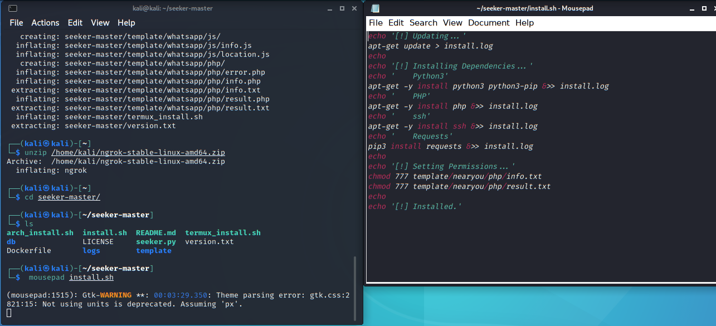
Task: Click the echo ' PHP' line
Action: (x=400, y=96)
